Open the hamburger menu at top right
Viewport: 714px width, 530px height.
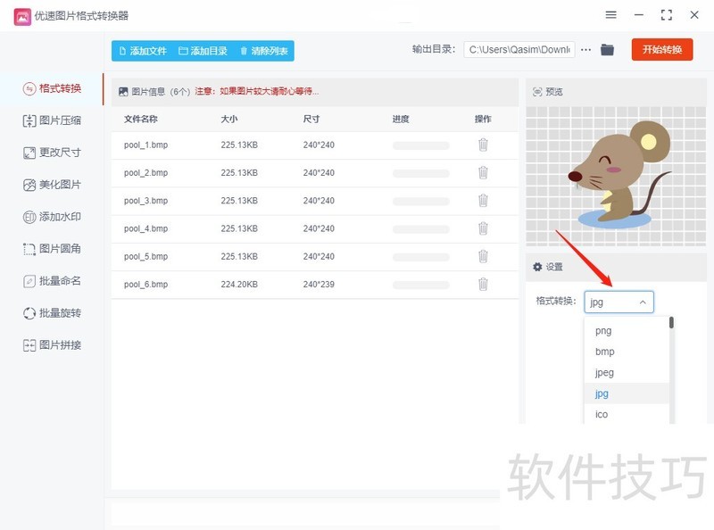(x=611, y=14)
